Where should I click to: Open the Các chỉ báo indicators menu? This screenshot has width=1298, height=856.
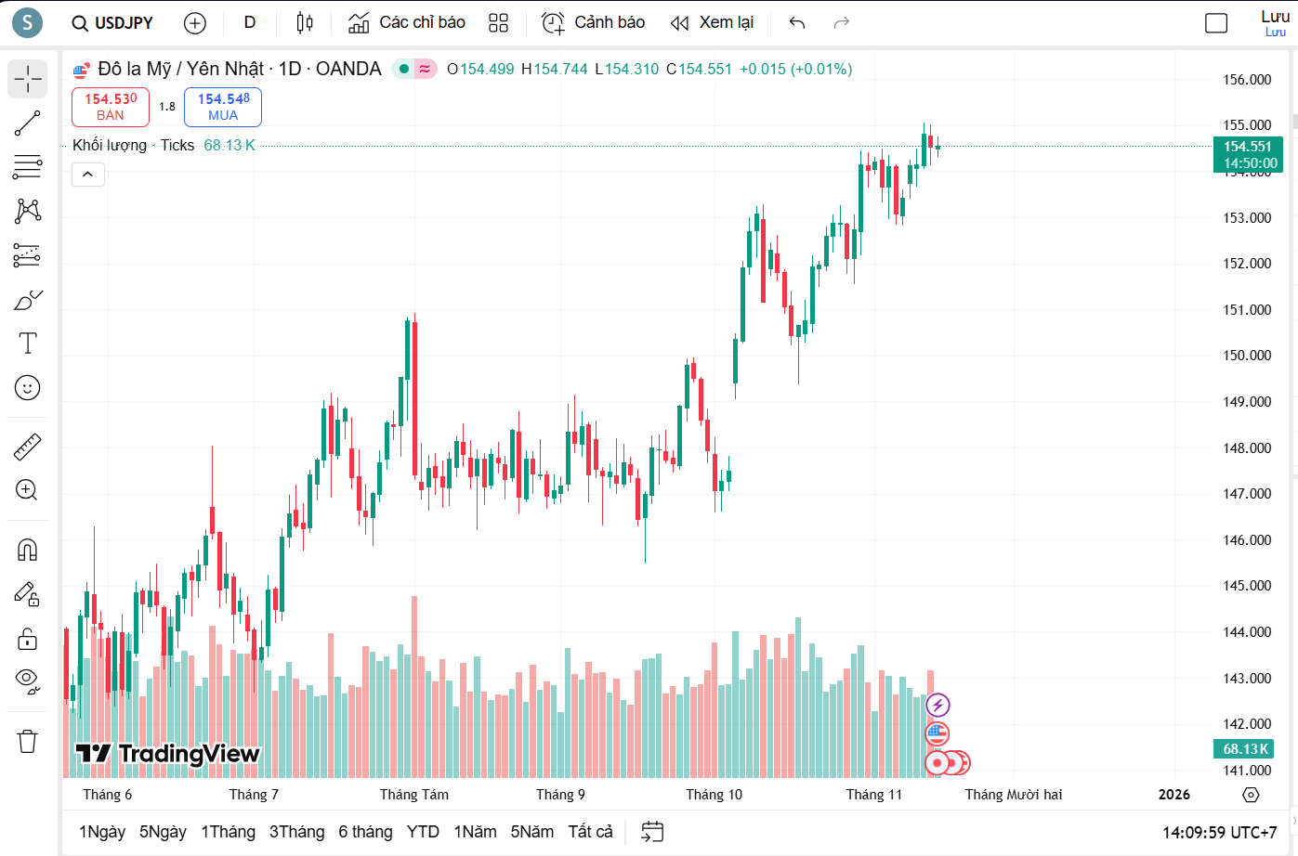point(406,22)
